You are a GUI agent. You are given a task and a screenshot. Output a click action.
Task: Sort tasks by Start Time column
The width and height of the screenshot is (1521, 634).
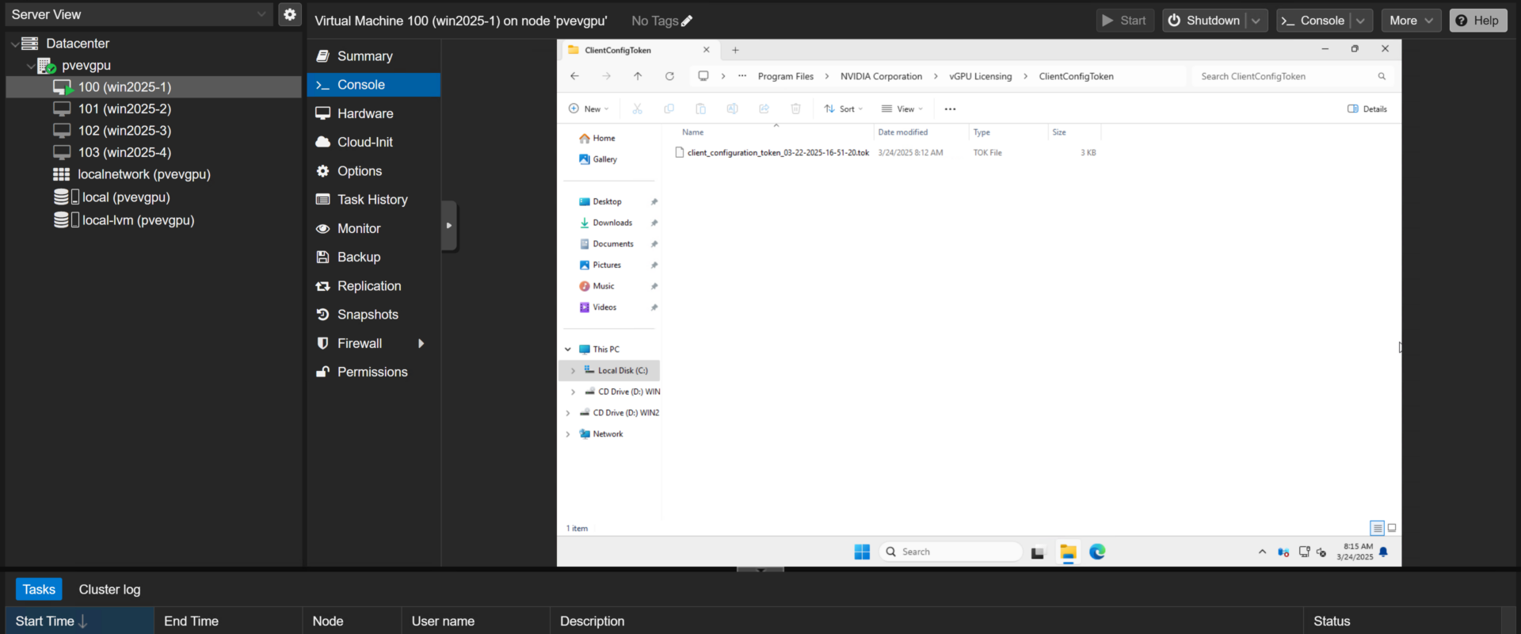pyautogui.click(x=80, y=621)
